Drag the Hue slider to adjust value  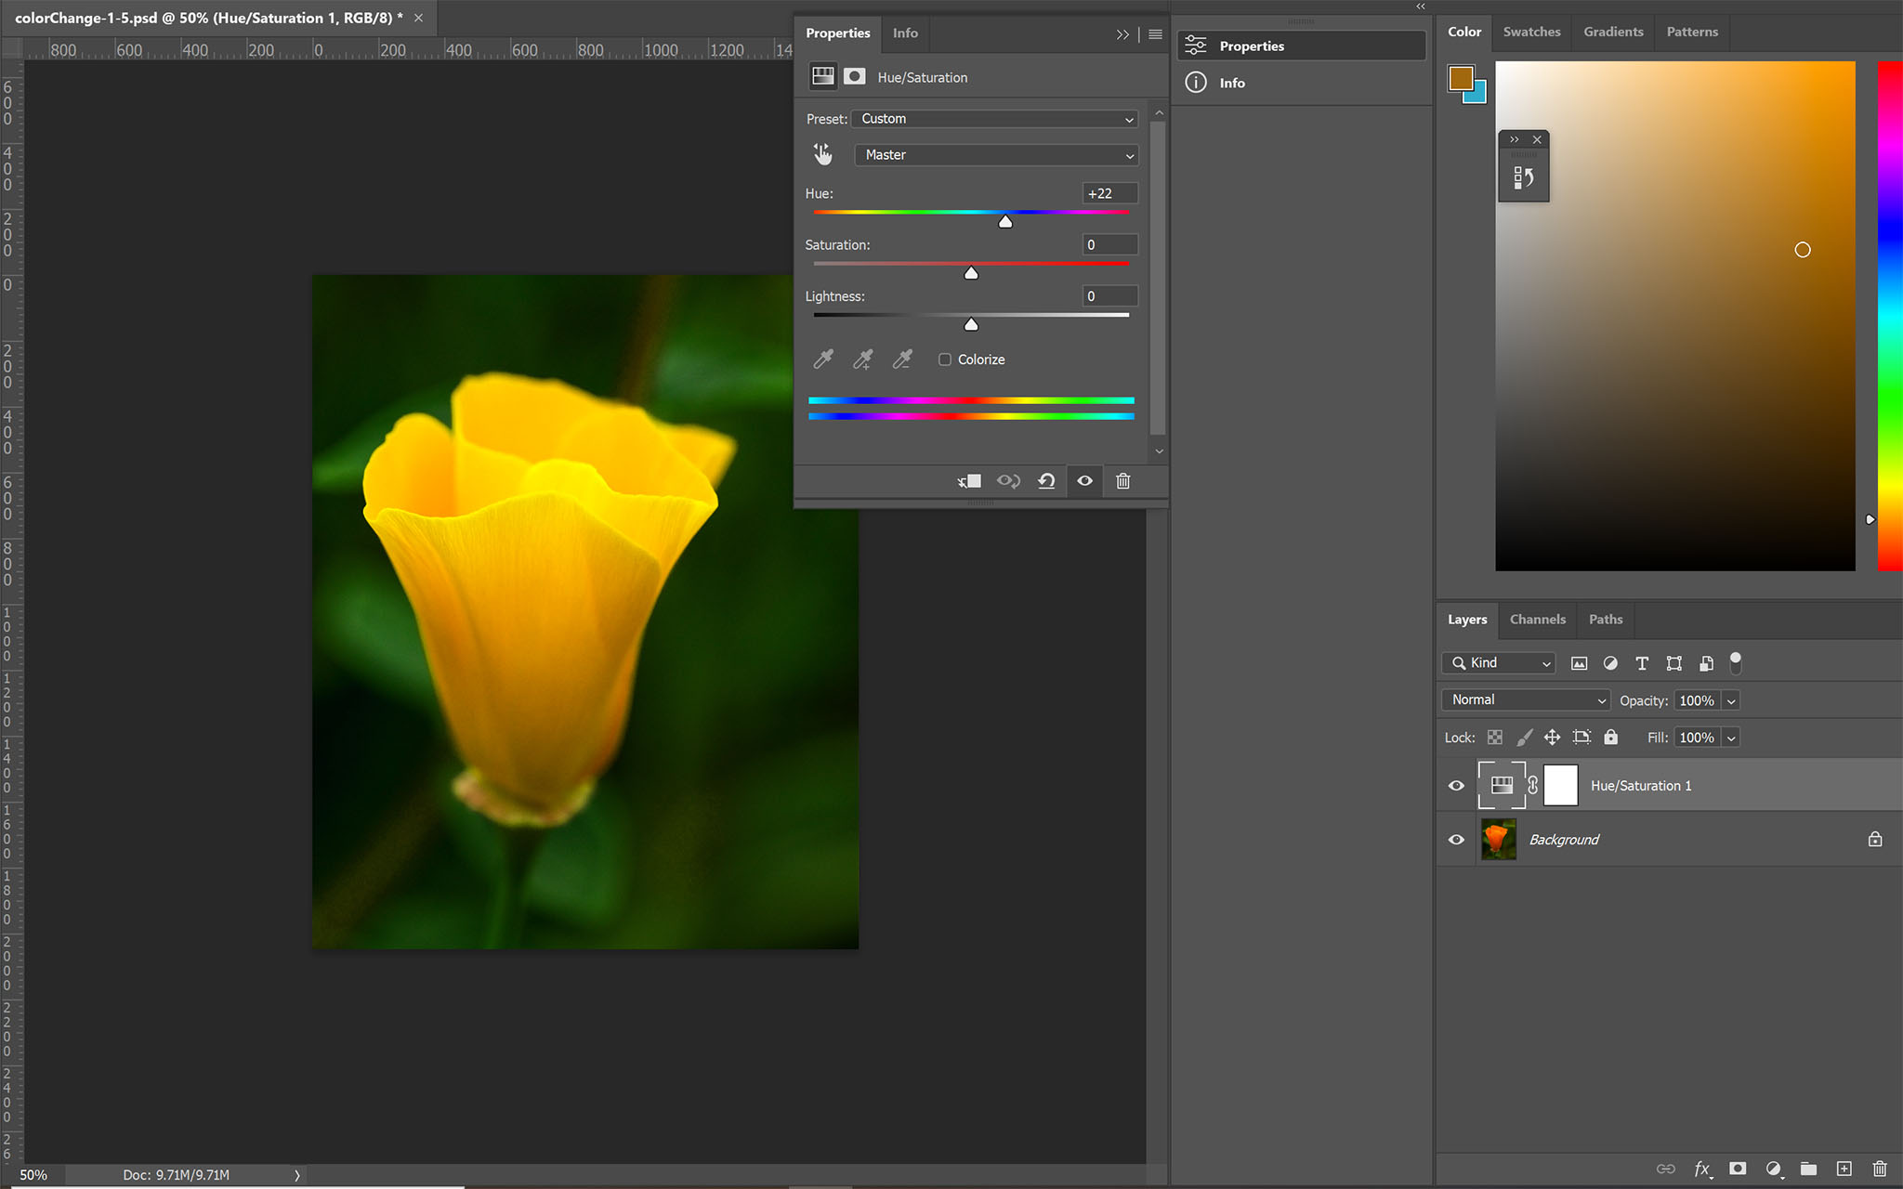pyautogui.click(x=1005, y=220)
